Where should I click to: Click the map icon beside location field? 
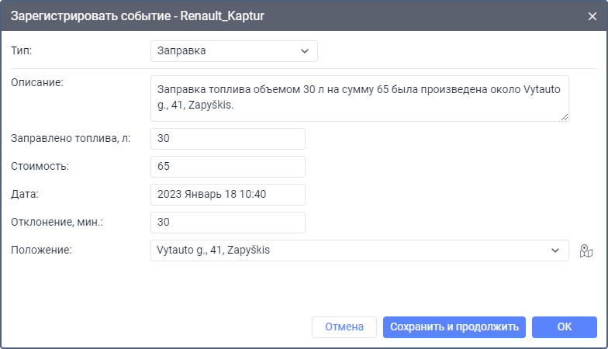pyautogui.click(x=586, y=251)
